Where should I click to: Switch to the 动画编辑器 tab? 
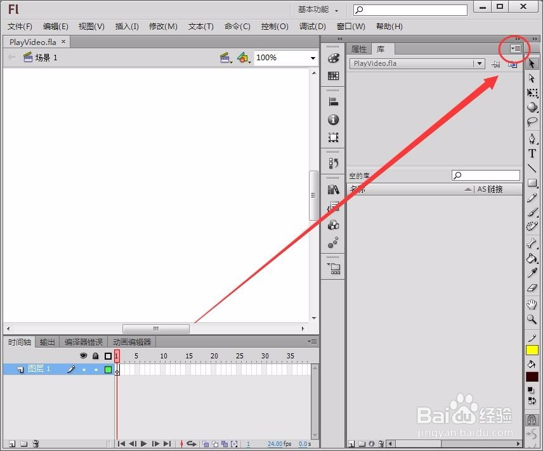pos(132,343)
